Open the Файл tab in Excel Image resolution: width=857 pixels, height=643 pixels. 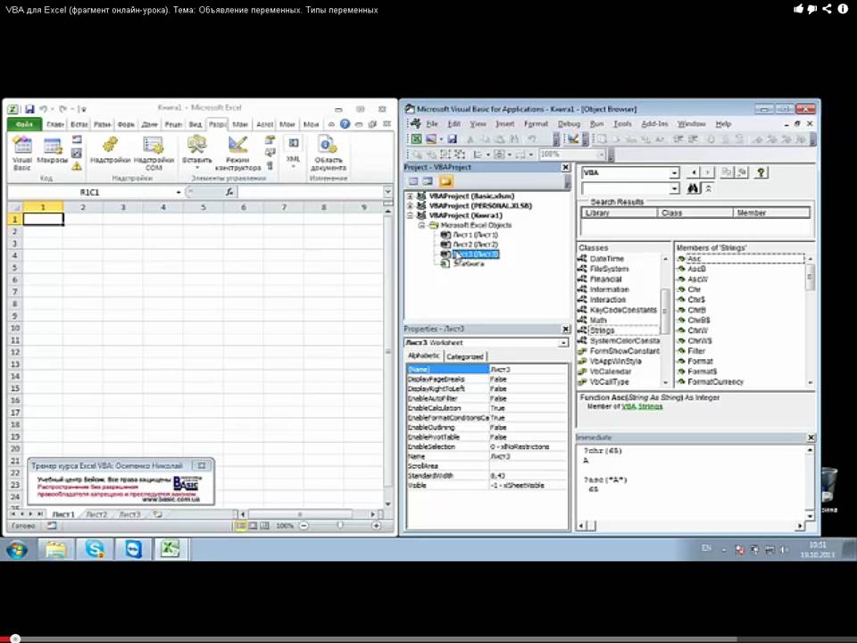click(24, 124)
